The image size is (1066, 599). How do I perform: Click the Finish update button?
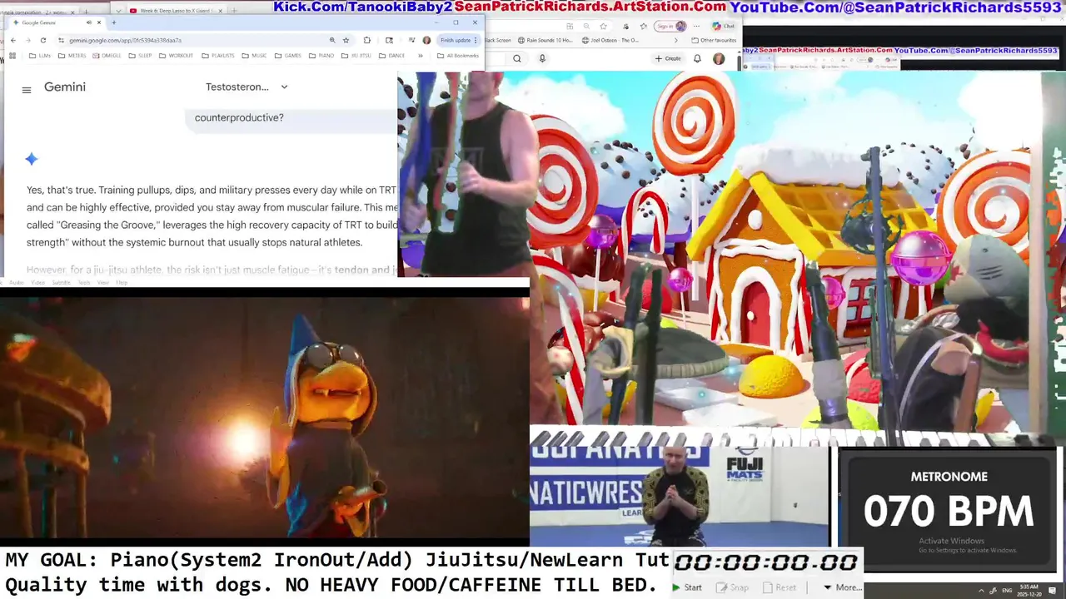tap(459, 40)
